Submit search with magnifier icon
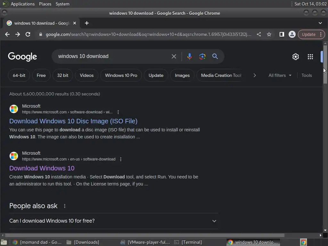 [x=215, y=56]
